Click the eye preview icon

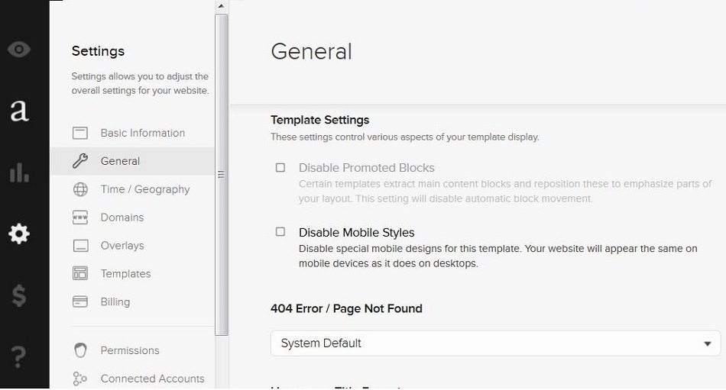tap(19, 50)
